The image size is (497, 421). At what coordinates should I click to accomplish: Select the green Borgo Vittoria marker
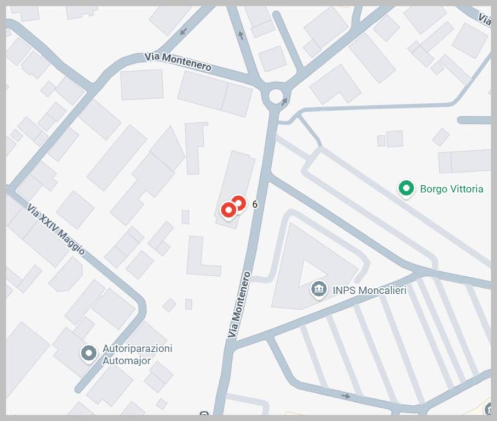(x=406, y=189)
